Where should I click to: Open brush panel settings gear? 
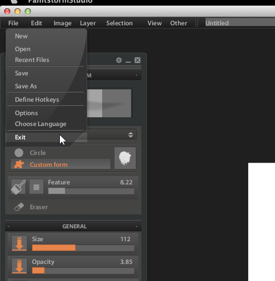(x=119, y=60)
